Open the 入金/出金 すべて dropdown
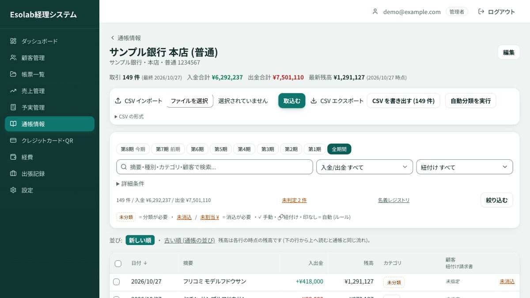Screen dimensions: 530x298 tap(364, 167)
